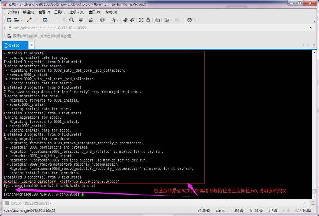Click the New session icon

click(9, 20)
